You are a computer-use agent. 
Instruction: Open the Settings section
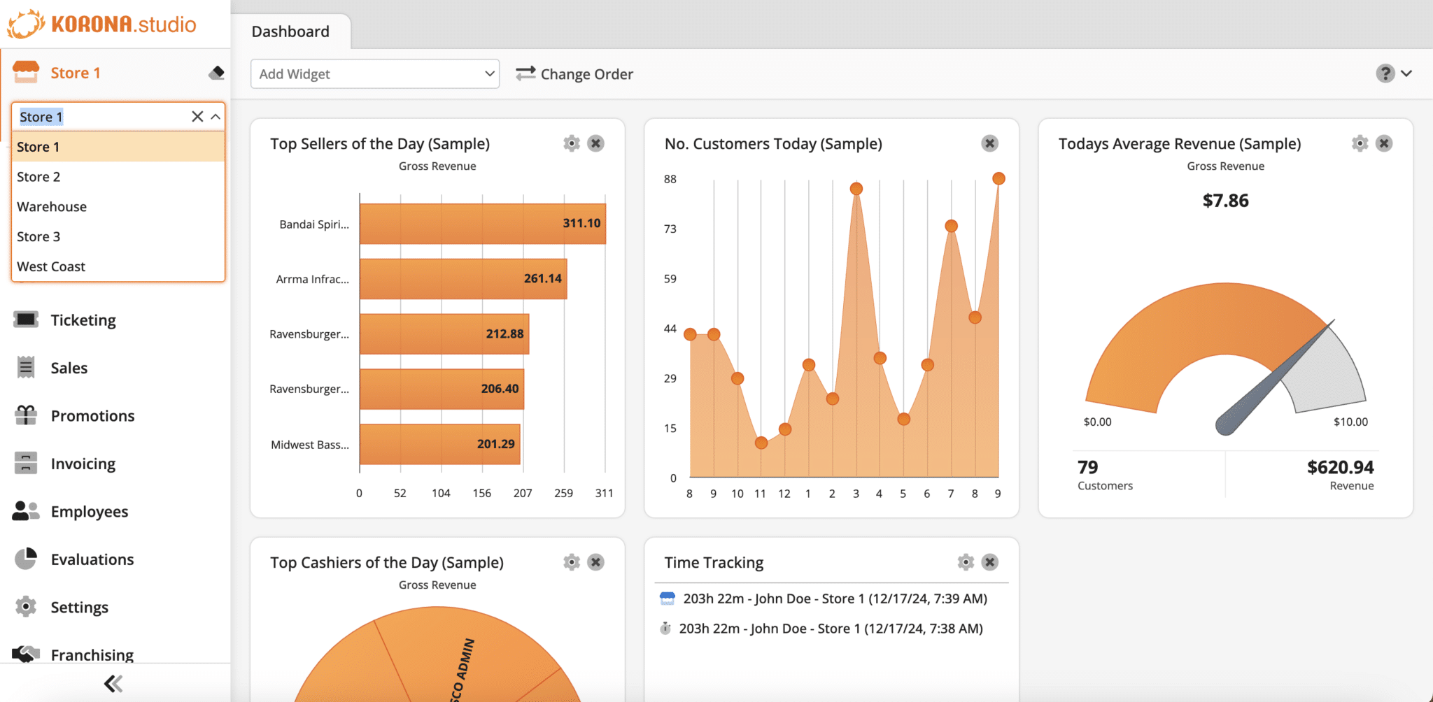(x=79, y=607)
